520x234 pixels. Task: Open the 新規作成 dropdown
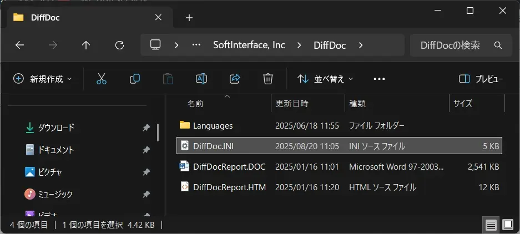tap(42, 79)
